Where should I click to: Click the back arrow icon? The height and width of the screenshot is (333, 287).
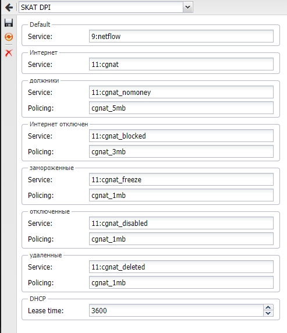tap(9, 8)
